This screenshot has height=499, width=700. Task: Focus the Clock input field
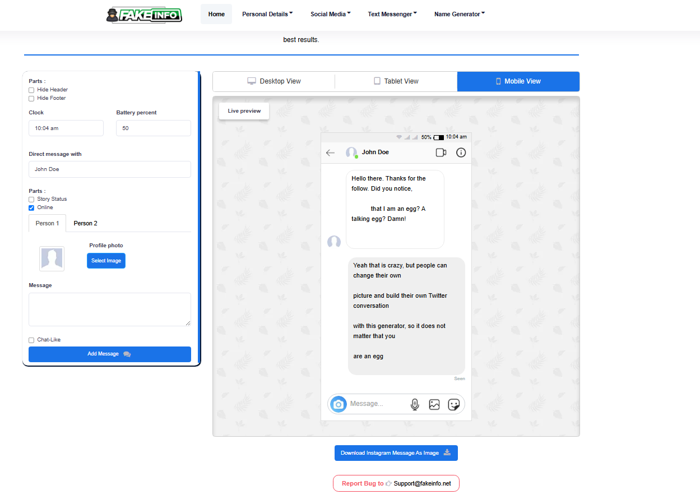(x=66, y=128)
